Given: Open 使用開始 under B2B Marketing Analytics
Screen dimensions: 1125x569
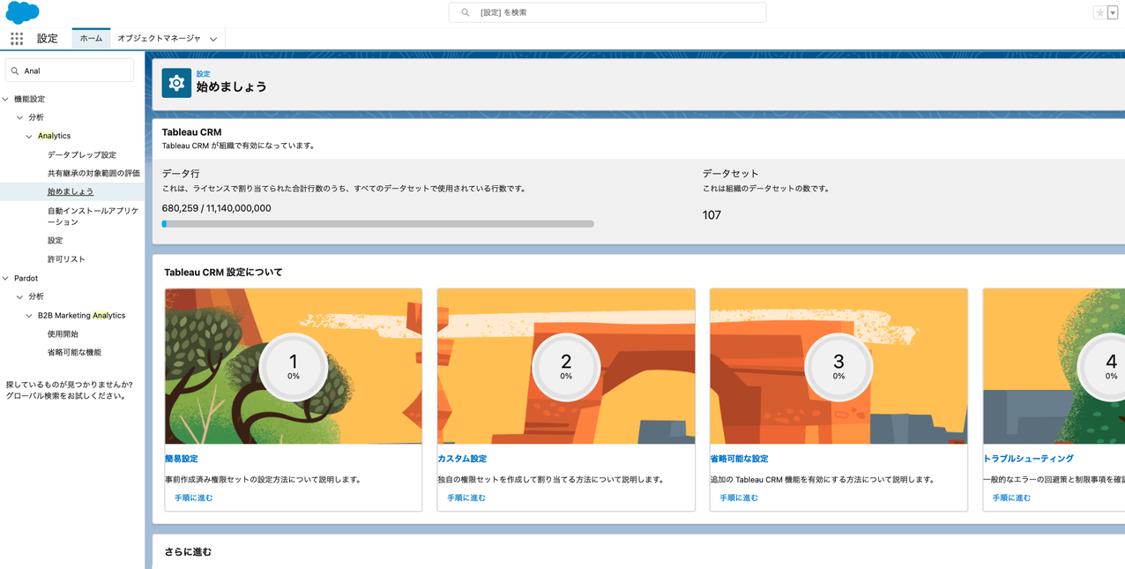Looking at the screenshot, I should 63,333.
